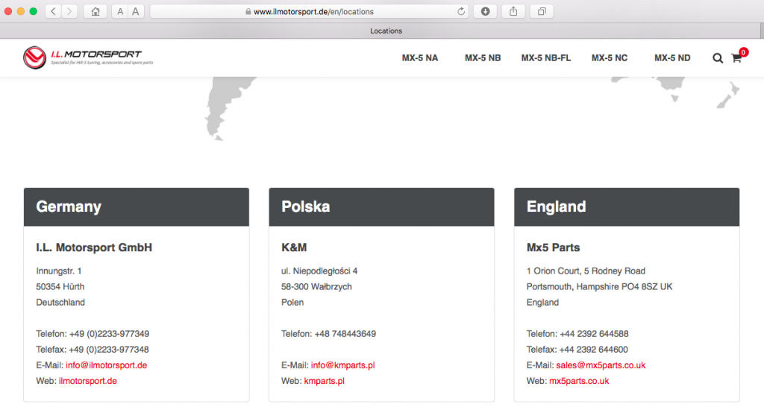Click the Mx5 Parts company heading
The height and width of the screenshot is (416, 764).
(553, 248)
